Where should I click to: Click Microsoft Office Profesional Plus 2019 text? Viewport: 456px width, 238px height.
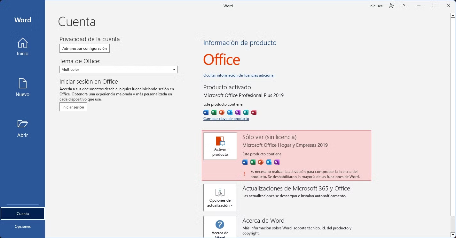tap(243, 95)
